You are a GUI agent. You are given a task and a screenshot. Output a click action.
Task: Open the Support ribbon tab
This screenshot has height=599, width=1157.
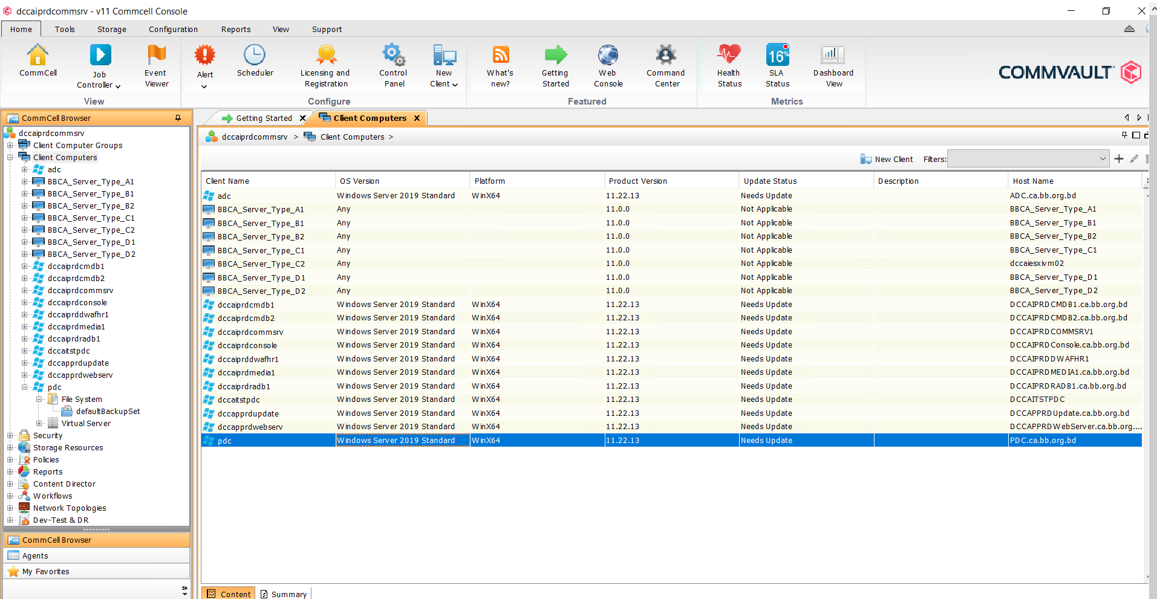coord(327,29)
